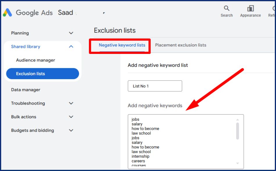The width and height of the screenshot is (276, 171).
Task: Click the 'Add negative keywords' label
Action: (155, 105)
